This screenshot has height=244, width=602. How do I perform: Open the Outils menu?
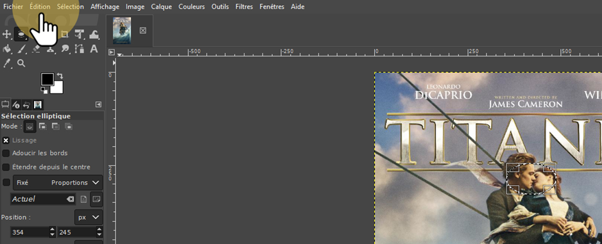pyautogui.click(x=220, y=6)
